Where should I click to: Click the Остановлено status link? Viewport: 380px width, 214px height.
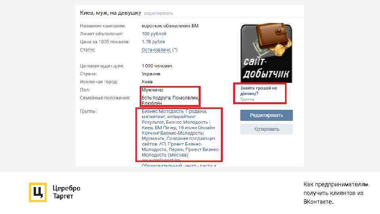click(156, 50)
